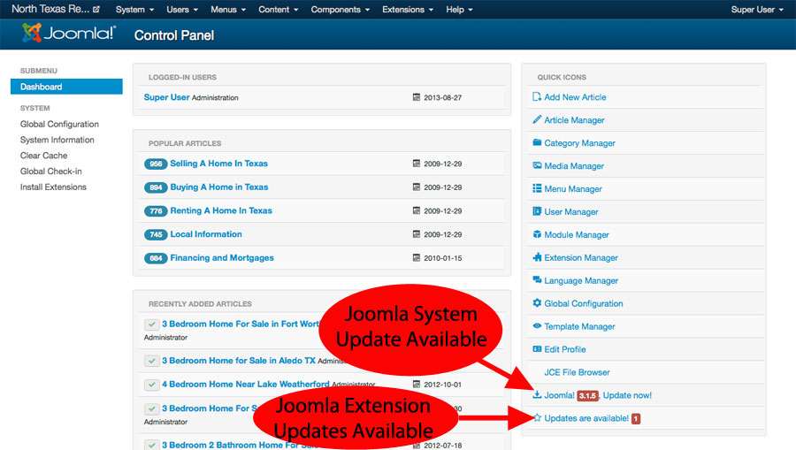The height and width of the screenshot is (450, 796).
Task: Click the User Manager address book icon
Action: click(x=537, y=211)
